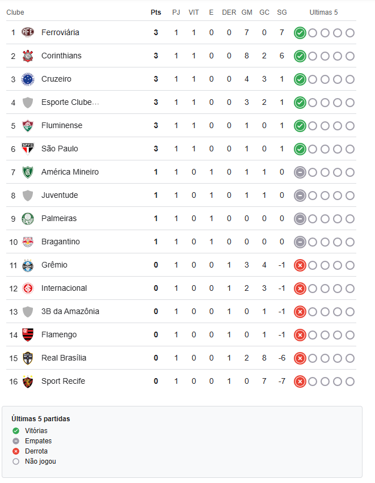Click the Ferroviária club crest
Viewport: 375px width, 483px height.
pyautogui.click(x=28, y=32)
